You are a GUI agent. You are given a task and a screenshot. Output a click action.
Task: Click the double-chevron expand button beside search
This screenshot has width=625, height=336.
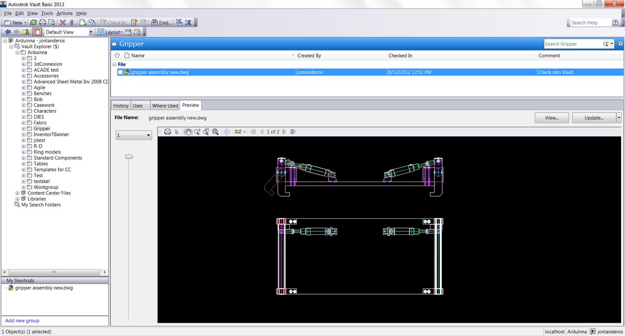point(620,44)
